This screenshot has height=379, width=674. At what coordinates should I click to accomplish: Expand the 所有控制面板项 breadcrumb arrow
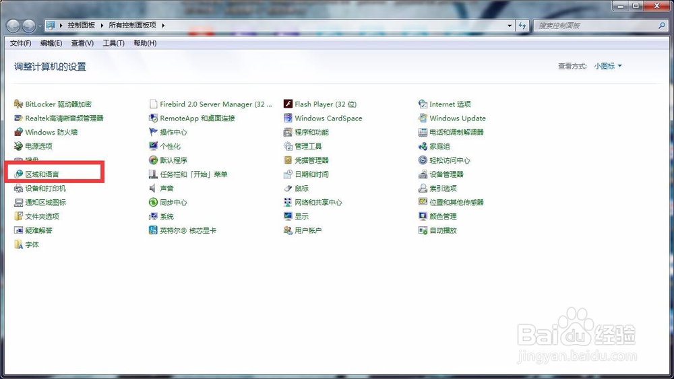coord(163,26)
